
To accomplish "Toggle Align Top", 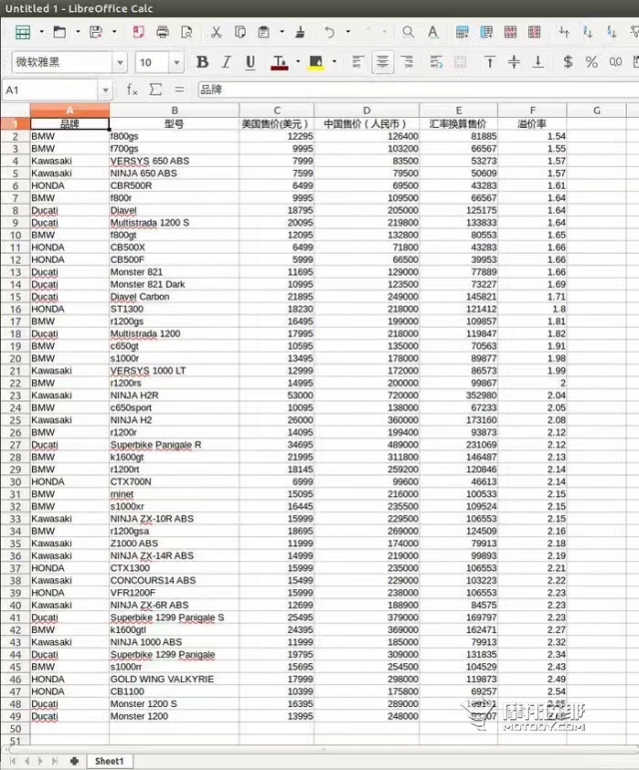I will point(489,62).
